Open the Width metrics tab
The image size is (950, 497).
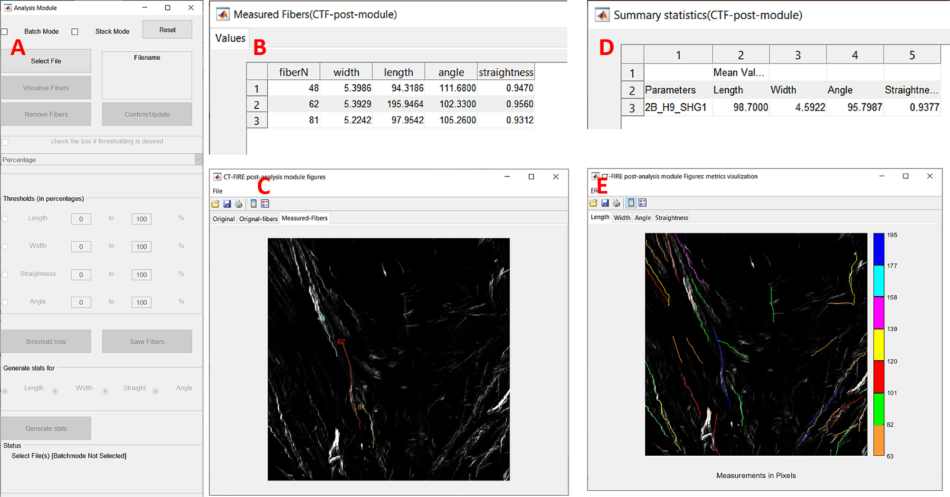pyautogui.click(x=622, y=217)
